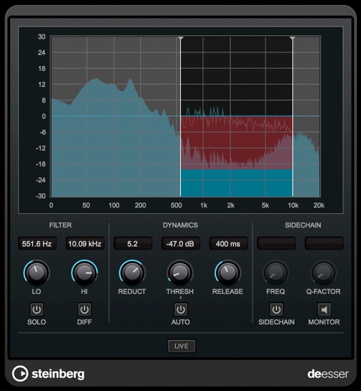Click the THRESH knob
Image resolution: width=361 pixels, height=391 pixels.
[180, 273]
